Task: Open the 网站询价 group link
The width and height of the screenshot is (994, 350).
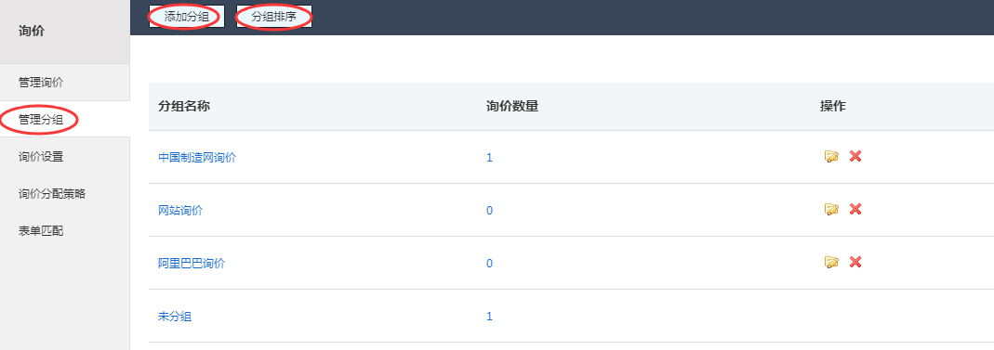Action: (x=180, y=210)
